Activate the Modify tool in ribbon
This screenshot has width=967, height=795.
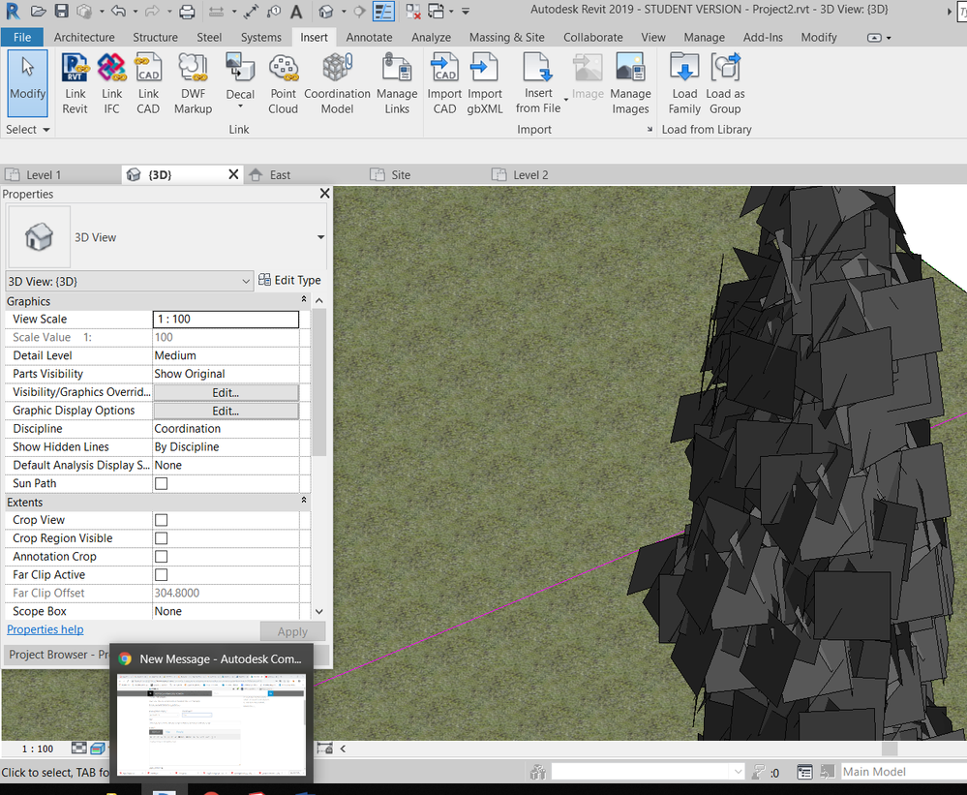click(x=27, y=83)
